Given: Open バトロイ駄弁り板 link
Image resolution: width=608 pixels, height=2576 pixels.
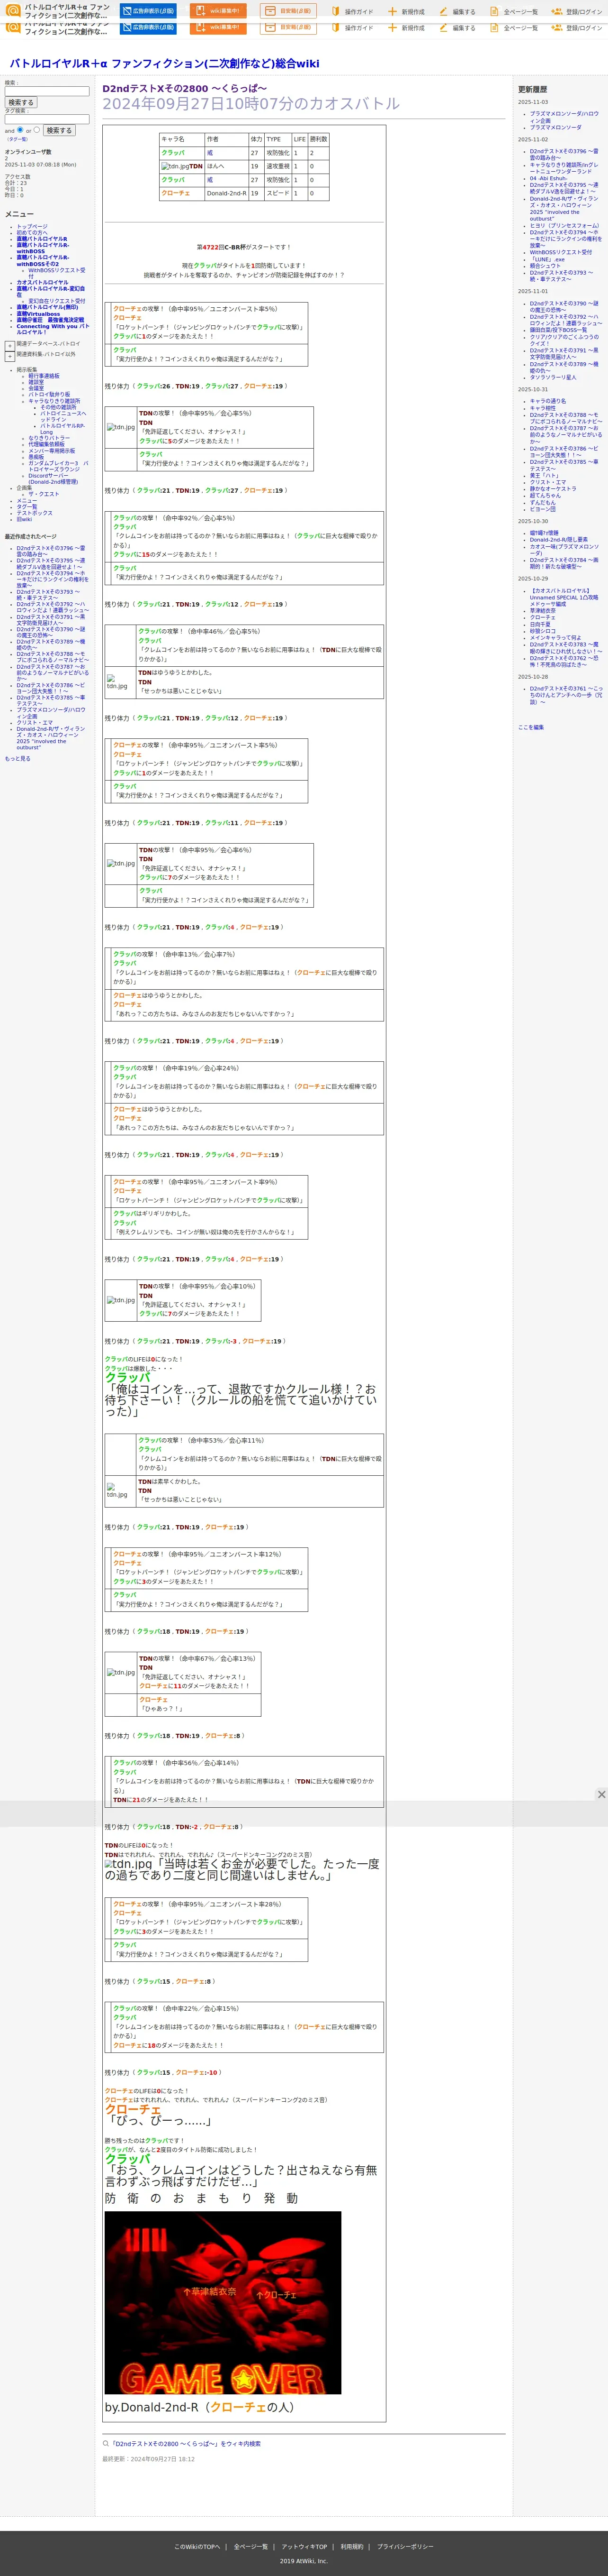Looking at the screenshot, I should (x=49, y=394).
